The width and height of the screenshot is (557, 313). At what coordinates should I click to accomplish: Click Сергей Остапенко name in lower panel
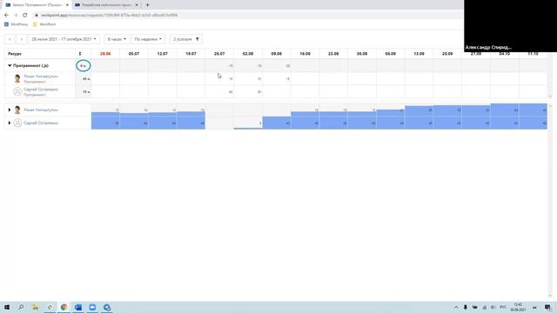click(x=41, y=123)
